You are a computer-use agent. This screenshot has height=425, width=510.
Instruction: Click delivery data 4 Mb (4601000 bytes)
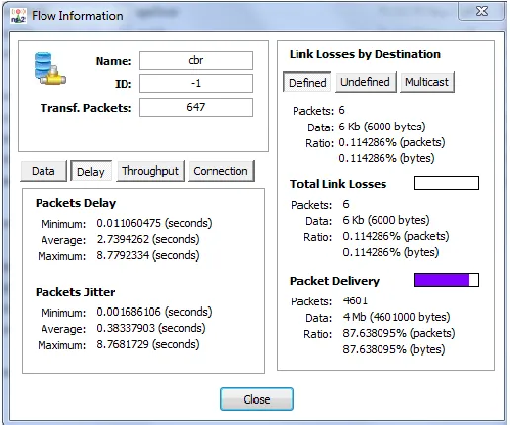pos(396,317)
